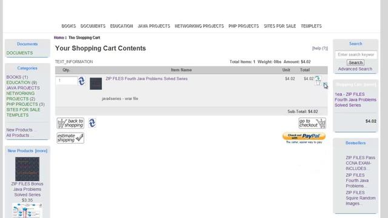Open bestseller ZIP FILES Pass CCNA EXAM link
The image size is (388, 218).
tap(360, 163)
